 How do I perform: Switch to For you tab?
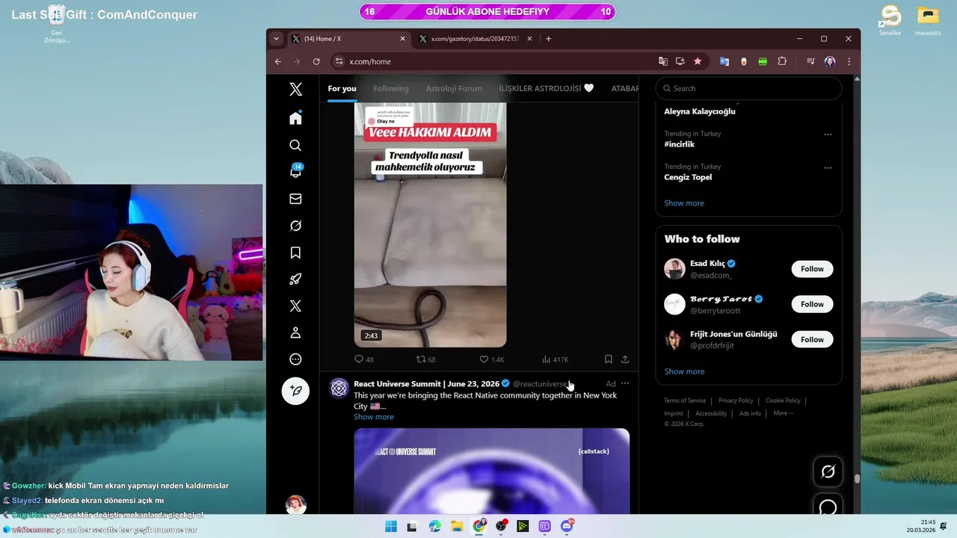(342, 88)
